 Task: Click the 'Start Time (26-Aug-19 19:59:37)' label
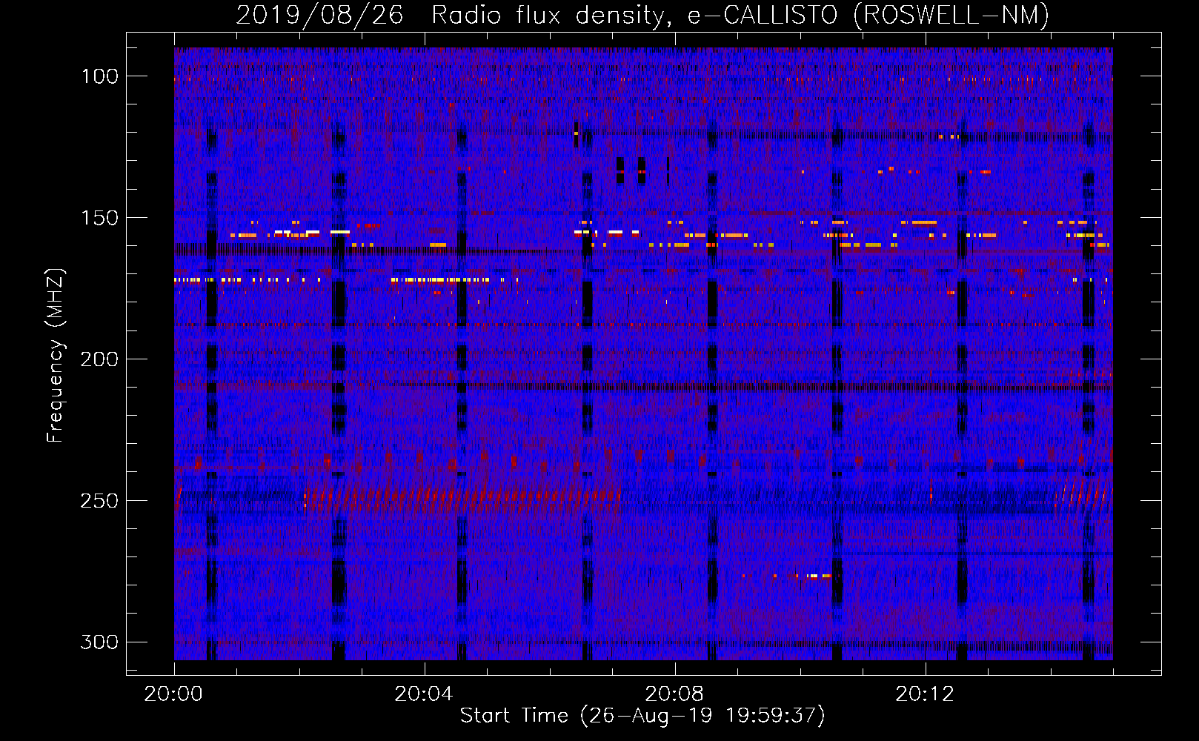pos(642,716)
